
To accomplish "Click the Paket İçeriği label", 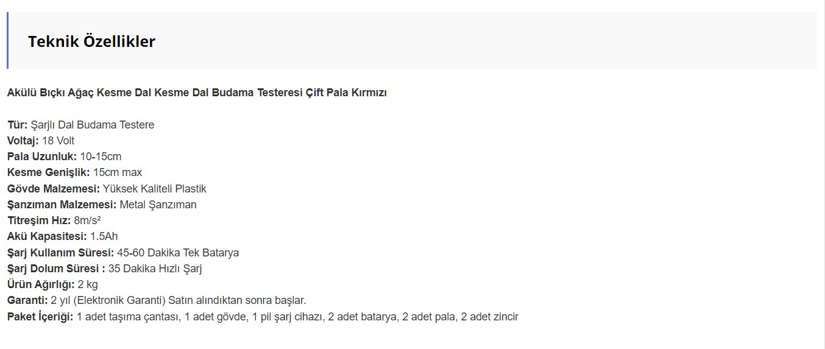I will pos(40,317).
